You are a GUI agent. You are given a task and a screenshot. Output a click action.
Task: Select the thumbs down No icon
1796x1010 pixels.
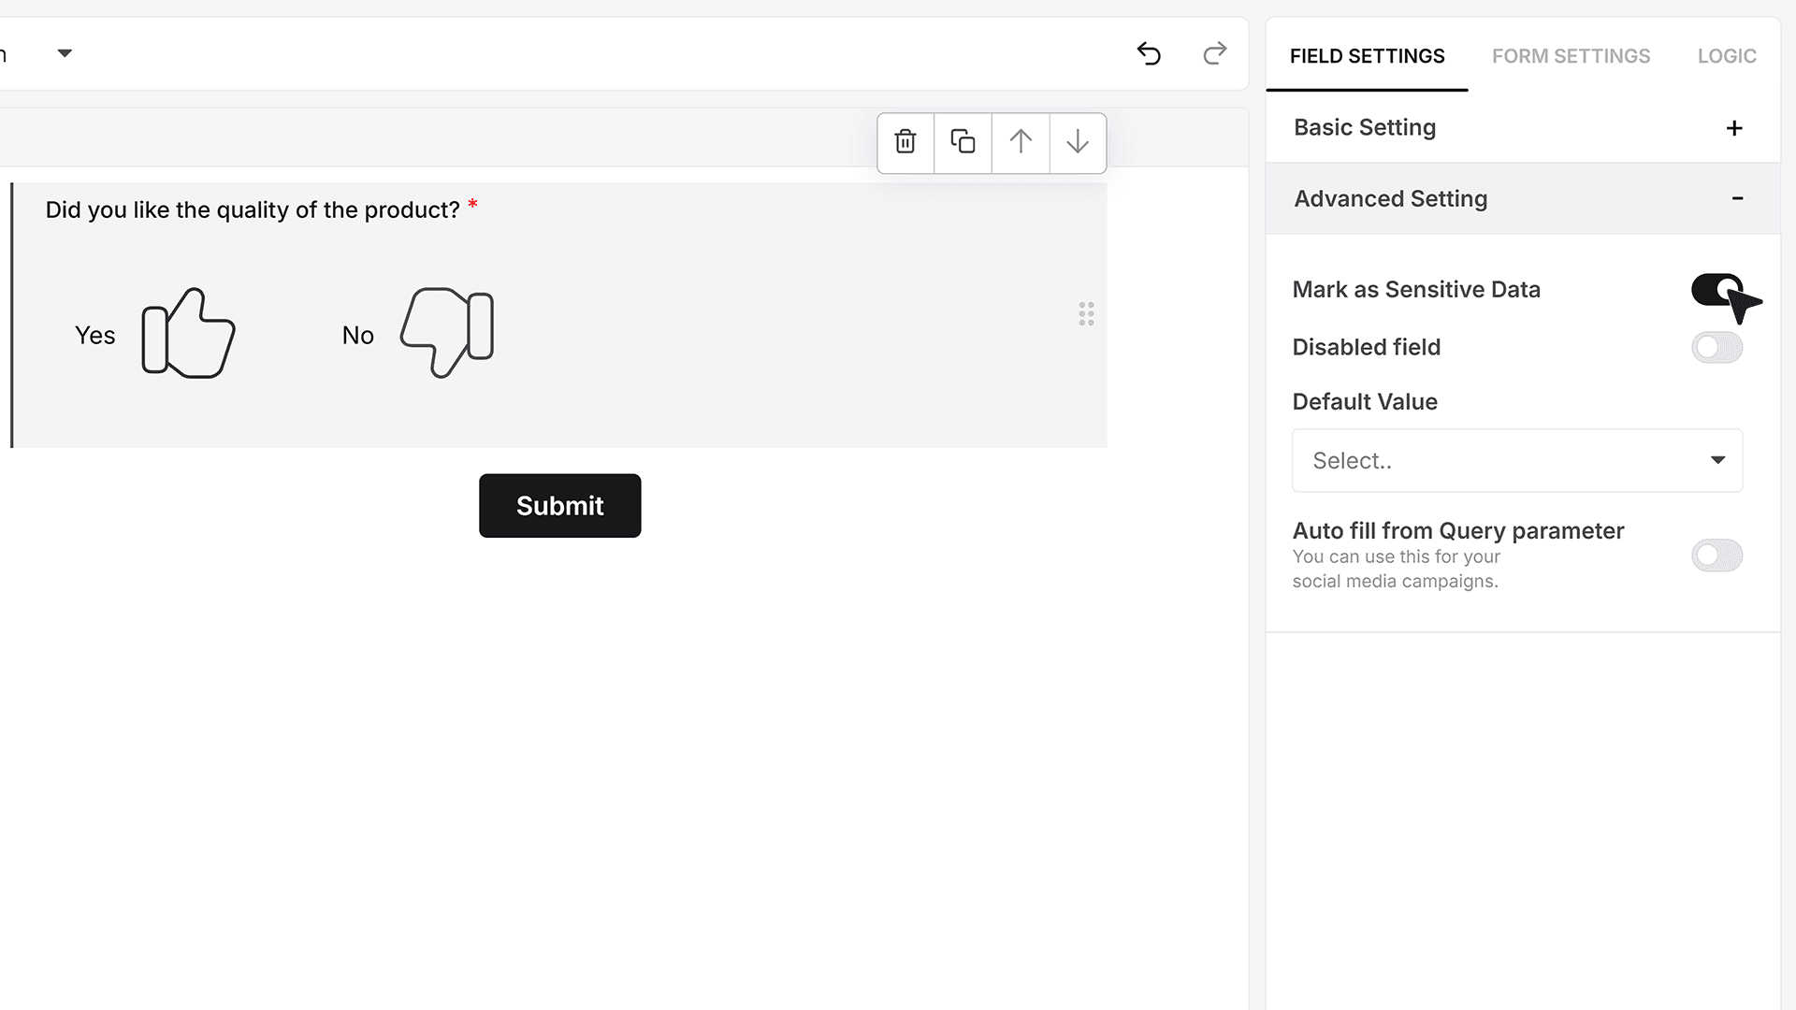[447, 332]
